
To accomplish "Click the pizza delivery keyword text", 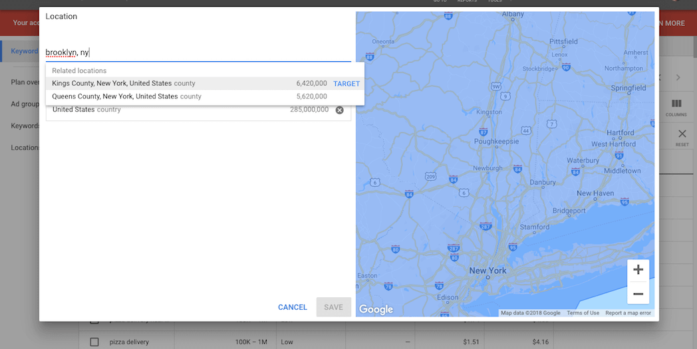I will pos(129,342).
